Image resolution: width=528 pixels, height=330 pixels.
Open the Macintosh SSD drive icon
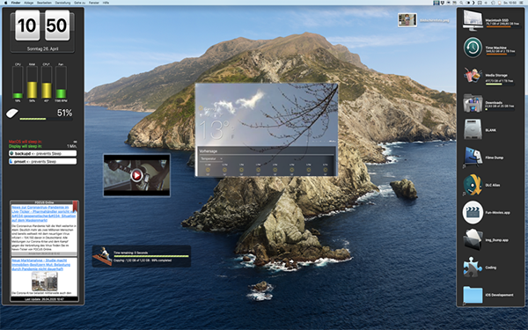click(x=473, y=20)
